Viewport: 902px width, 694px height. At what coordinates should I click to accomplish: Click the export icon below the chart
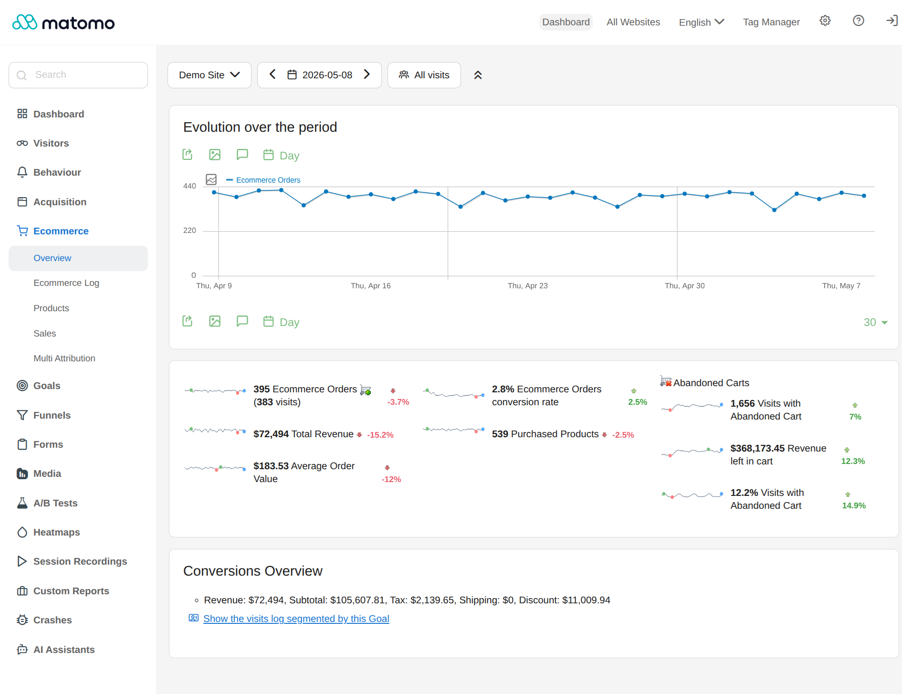pyautogui.click(x=188, y=321)
